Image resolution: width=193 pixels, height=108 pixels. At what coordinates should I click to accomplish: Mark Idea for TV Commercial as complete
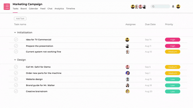[x=16, y=40]
